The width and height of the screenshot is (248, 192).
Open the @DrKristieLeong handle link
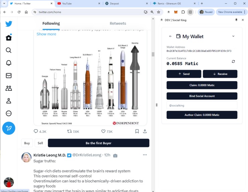tap(87, 155)
